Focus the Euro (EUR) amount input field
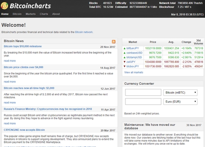 tap(143, 102)
